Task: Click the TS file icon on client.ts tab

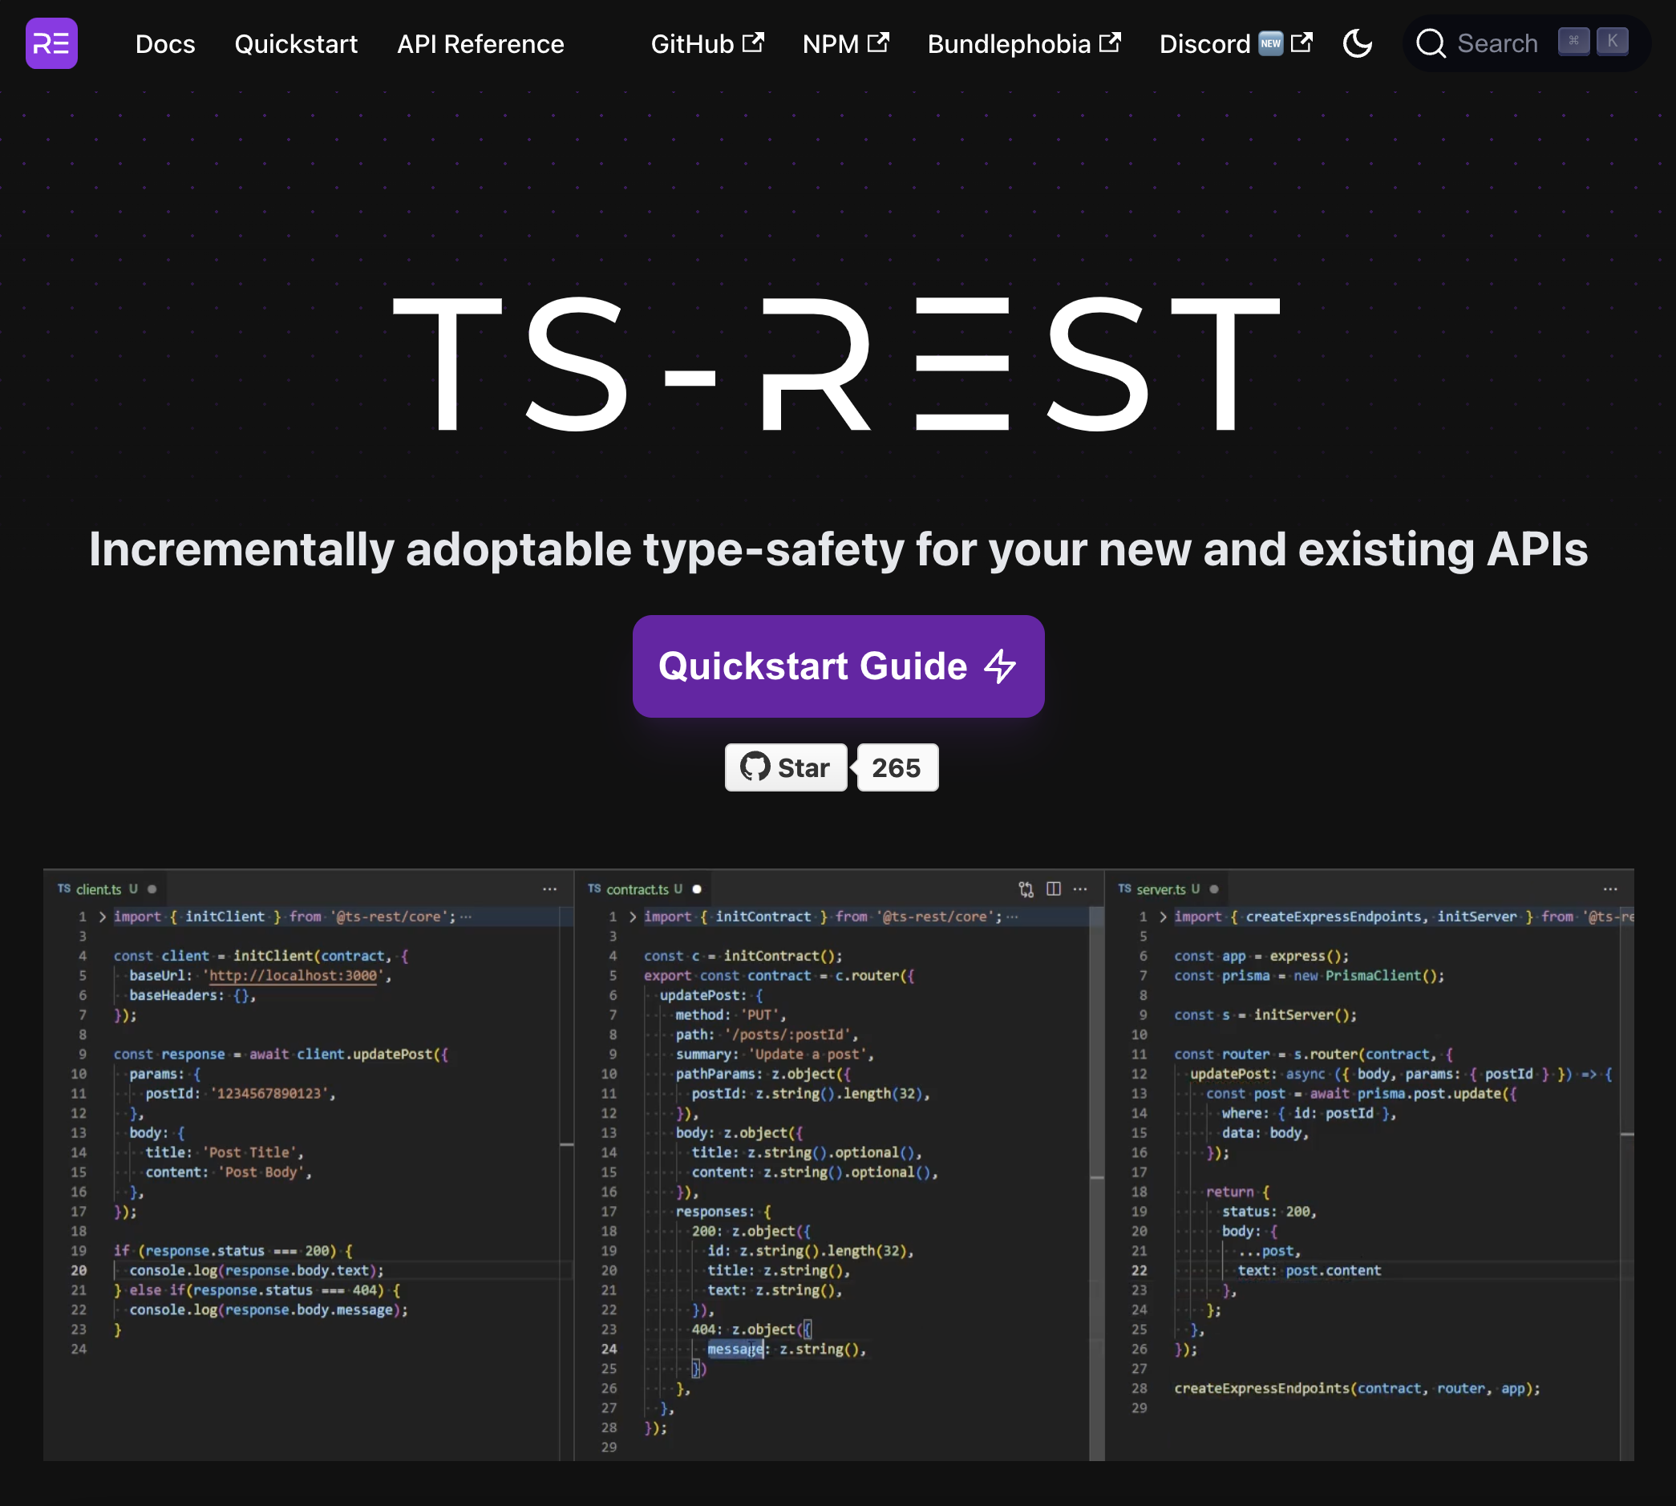Action: (x=63, y=888)
